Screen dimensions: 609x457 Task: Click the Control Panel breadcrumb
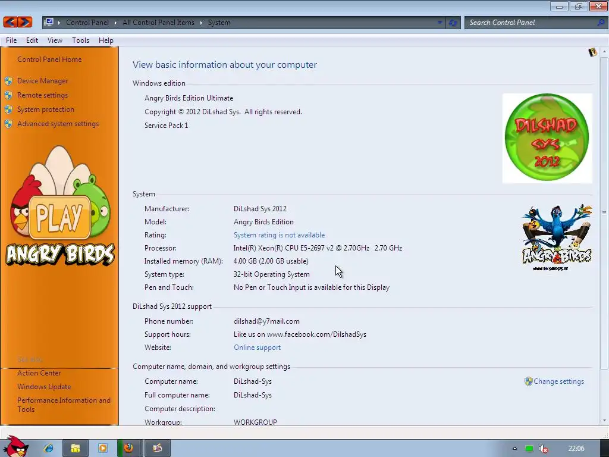click(x=87, y=23)
